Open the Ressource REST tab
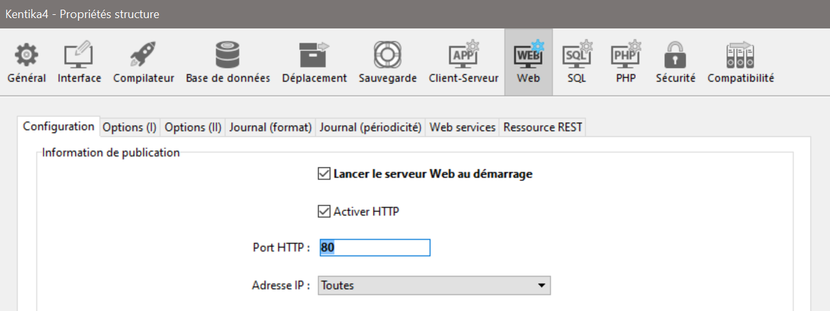The image size is (830, 311). click(543, 127)
